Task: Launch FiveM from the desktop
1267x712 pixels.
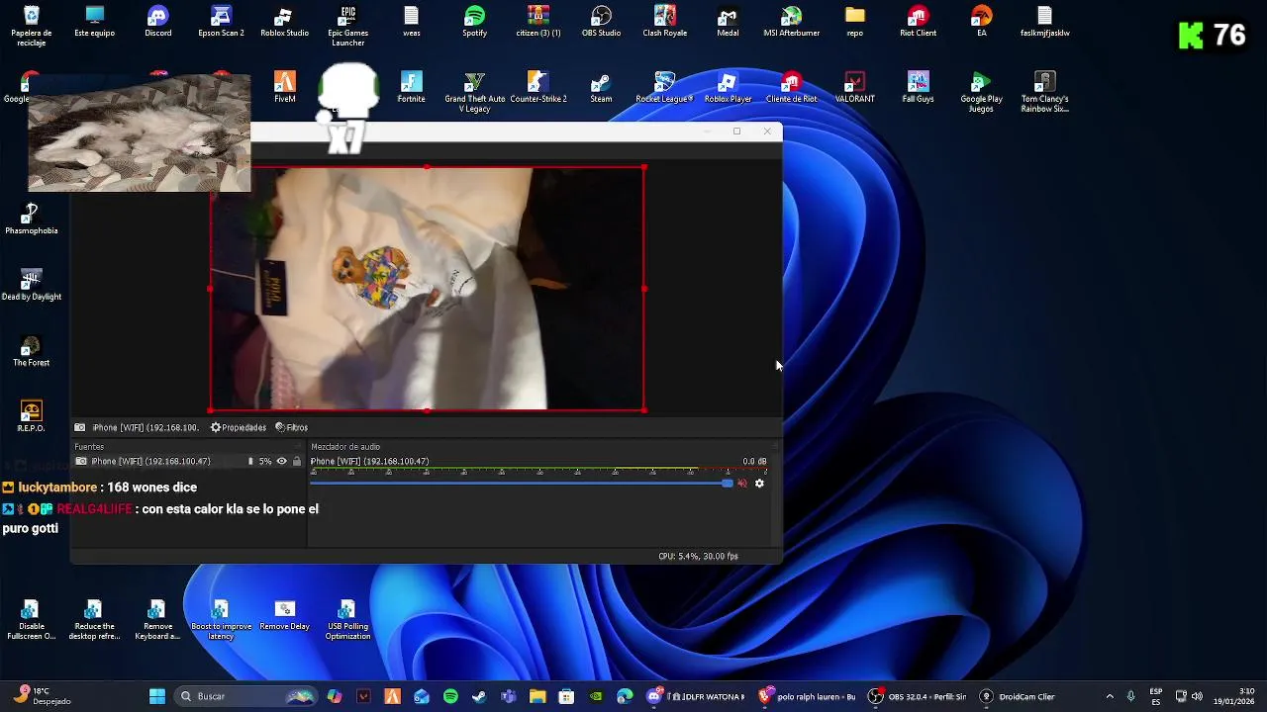Action: tap(285, 87)
